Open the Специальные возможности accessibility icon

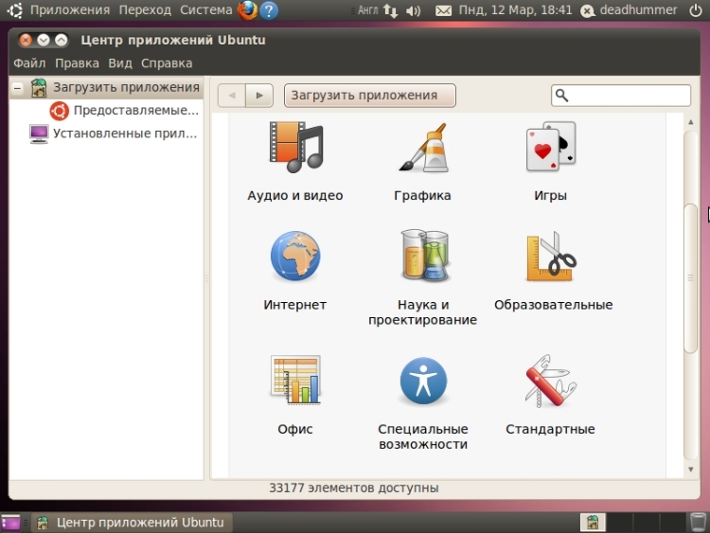coord(422,382)
